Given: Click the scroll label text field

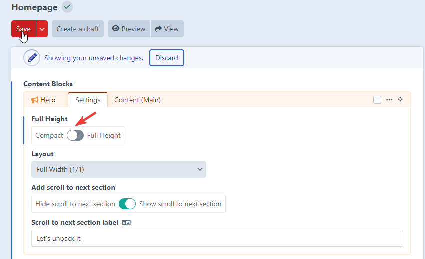Looking at the screenshot, I should pyautogui.click(x=217, y=238).
